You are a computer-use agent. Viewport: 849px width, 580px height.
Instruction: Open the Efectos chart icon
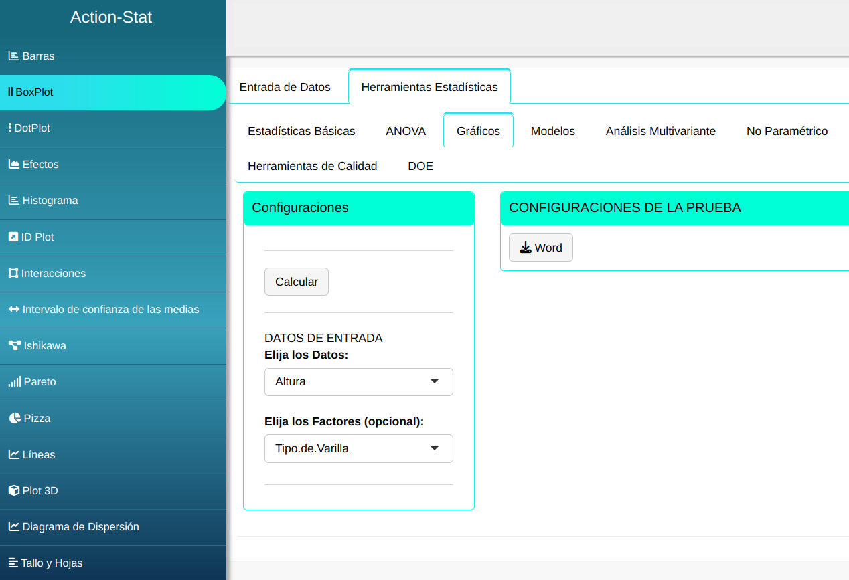13,165
